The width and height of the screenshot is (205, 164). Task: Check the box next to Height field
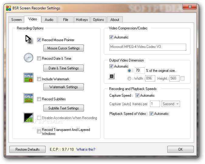(182, 79)
